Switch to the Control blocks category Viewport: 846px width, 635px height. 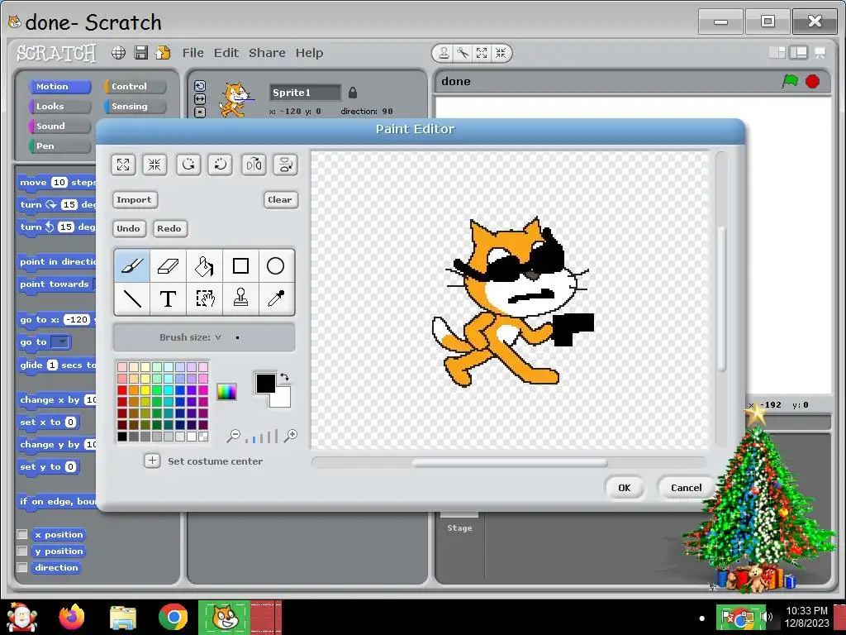135,86
